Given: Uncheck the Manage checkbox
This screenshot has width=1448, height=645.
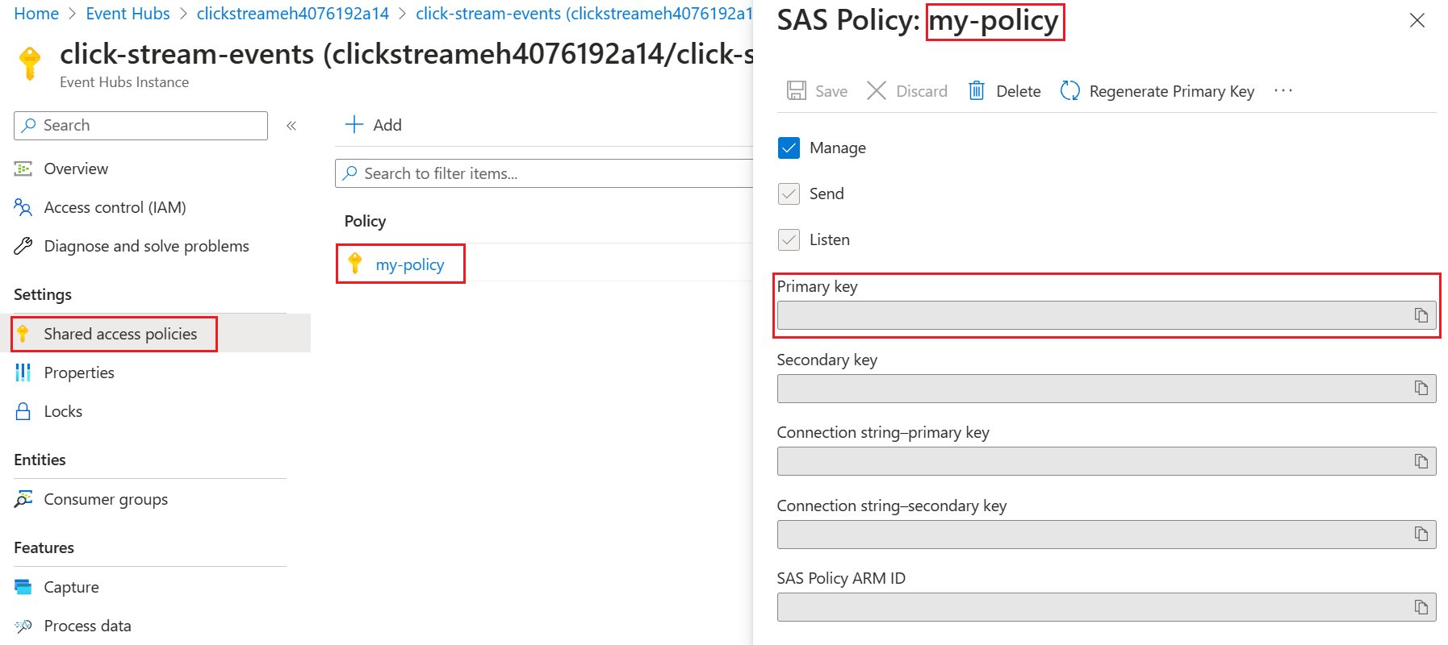Looking at the screenshot, I should tap(789, 148).
